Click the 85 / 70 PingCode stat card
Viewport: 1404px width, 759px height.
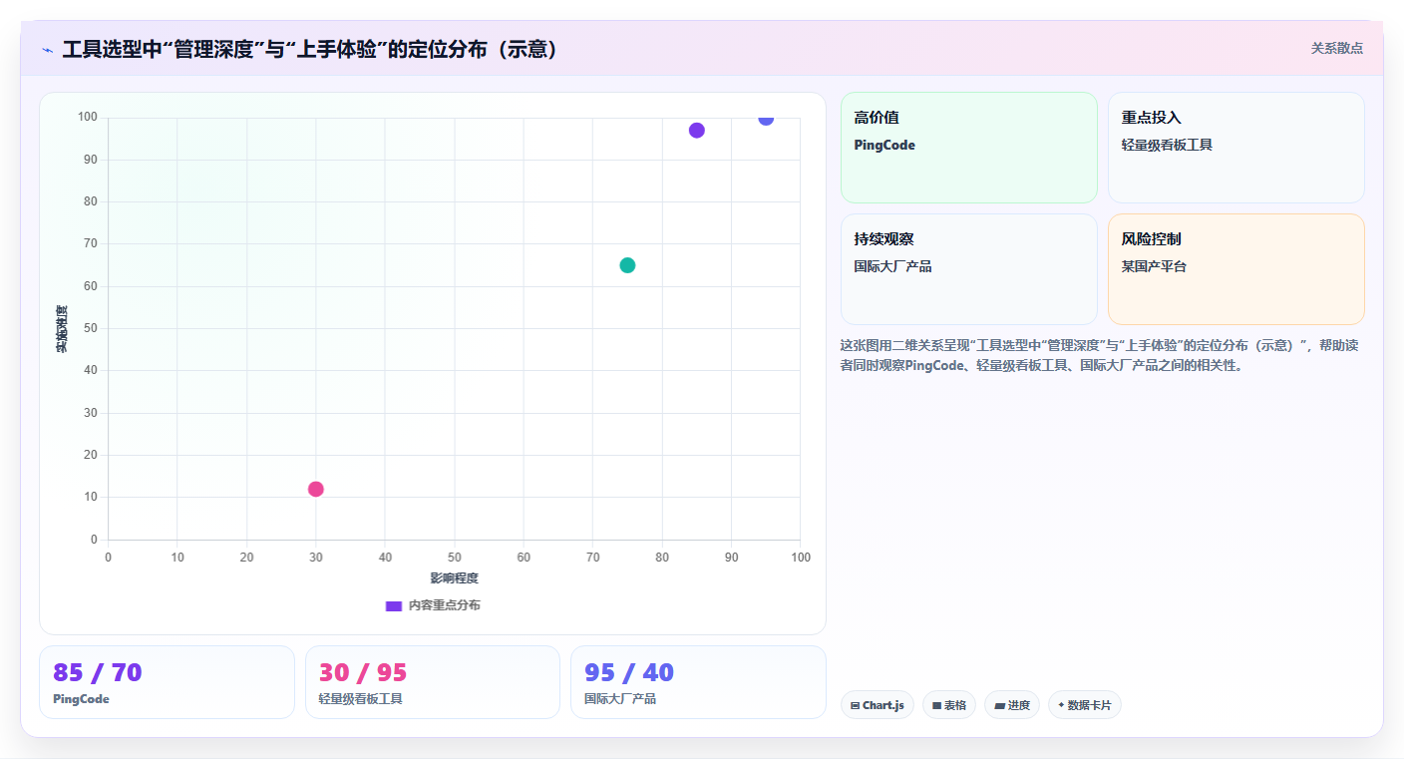(167, 682)
